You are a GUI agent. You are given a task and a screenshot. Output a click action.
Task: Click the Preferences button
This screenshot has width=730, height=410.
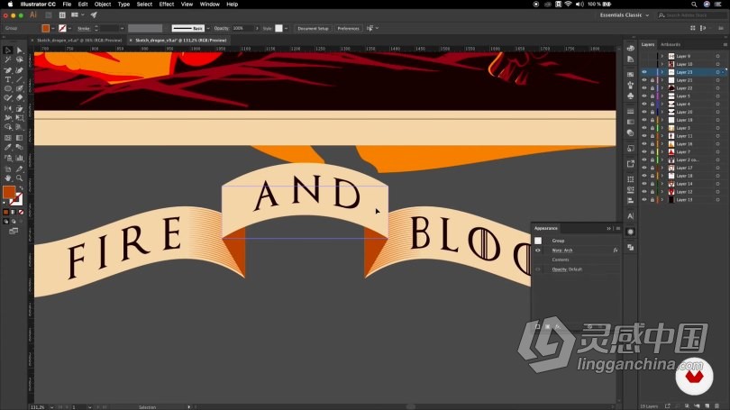(x=348, y=29)
